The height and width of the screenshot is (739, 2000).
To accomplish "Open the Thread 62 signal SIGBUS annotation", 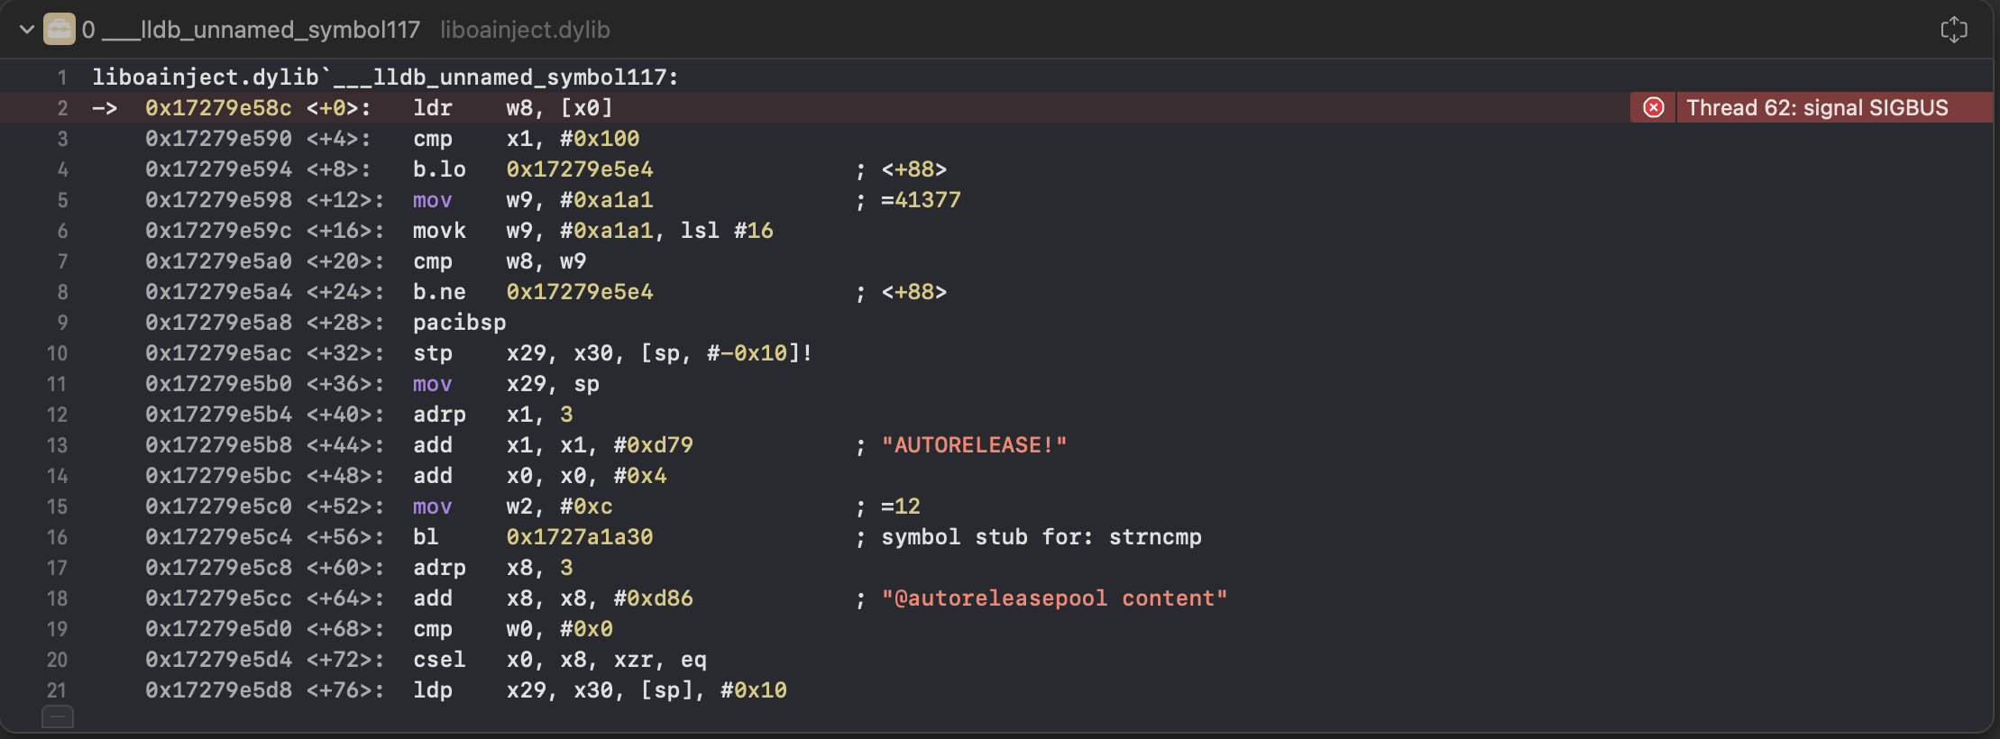I will pos(1816,108).
